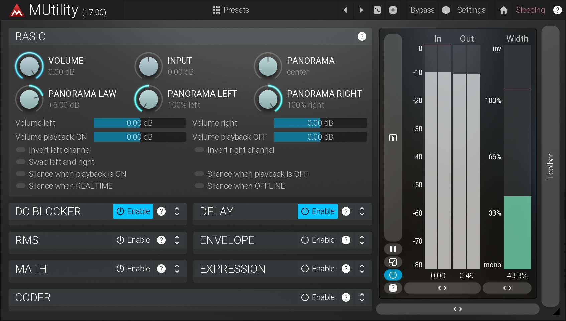Load the next preset with right arrow
Image resolution: width=566 pixels, height=321 pixels.
361,10
